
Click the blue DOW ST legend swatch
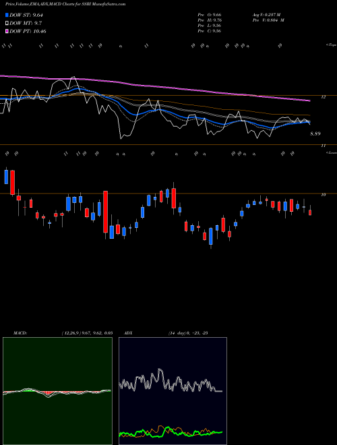(7, 15)
